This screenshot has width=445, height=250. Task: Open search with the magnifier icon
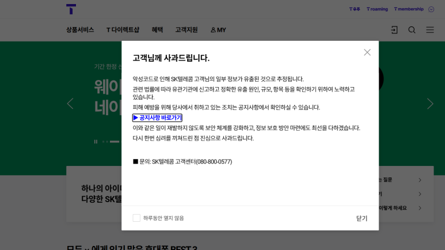[x=412, y=30]
